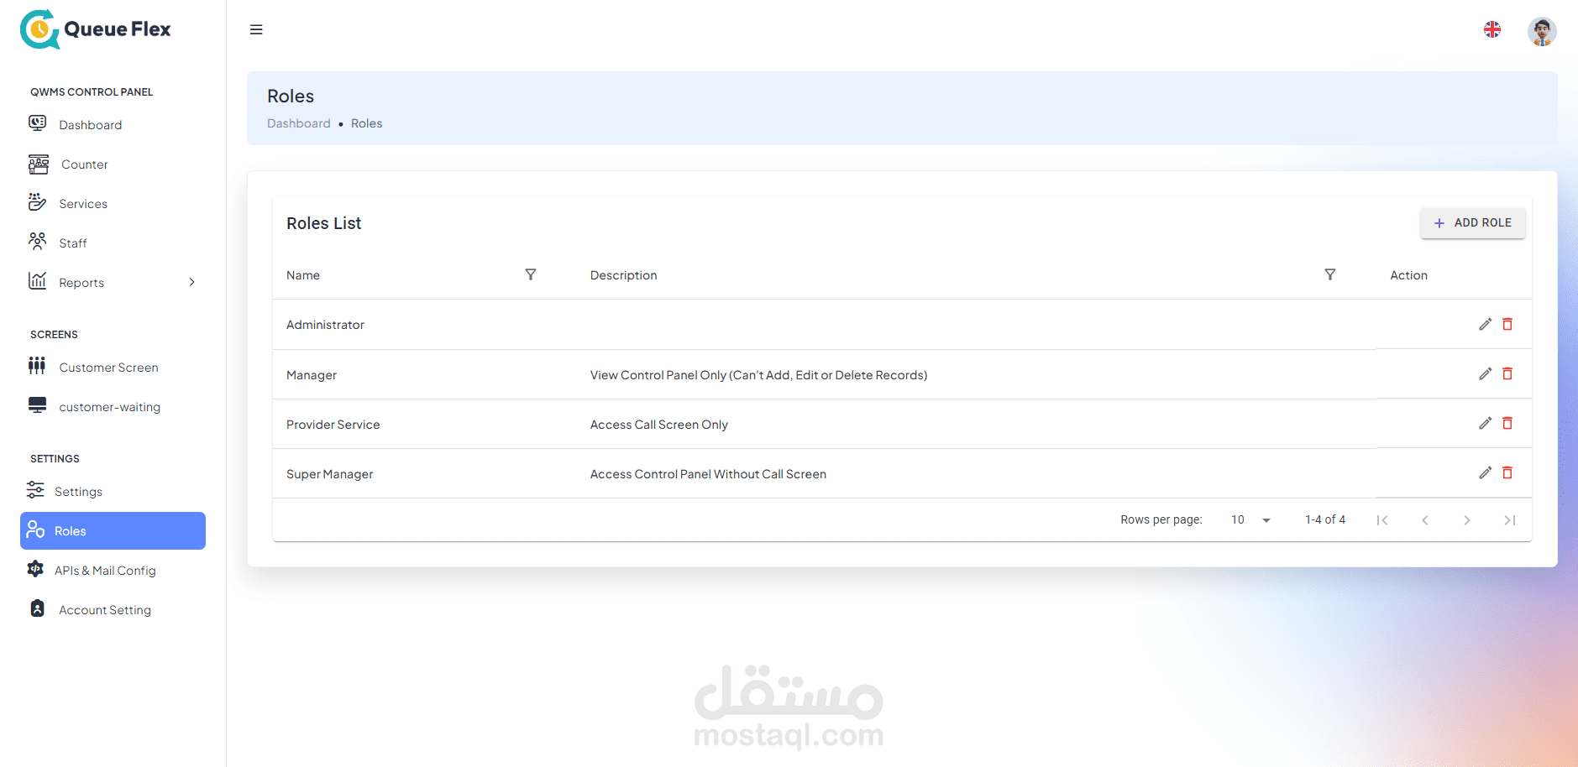The height and width of the screenshot is (767, 1578).
Task: Delete the Manager role
Action: (1507, 373)
